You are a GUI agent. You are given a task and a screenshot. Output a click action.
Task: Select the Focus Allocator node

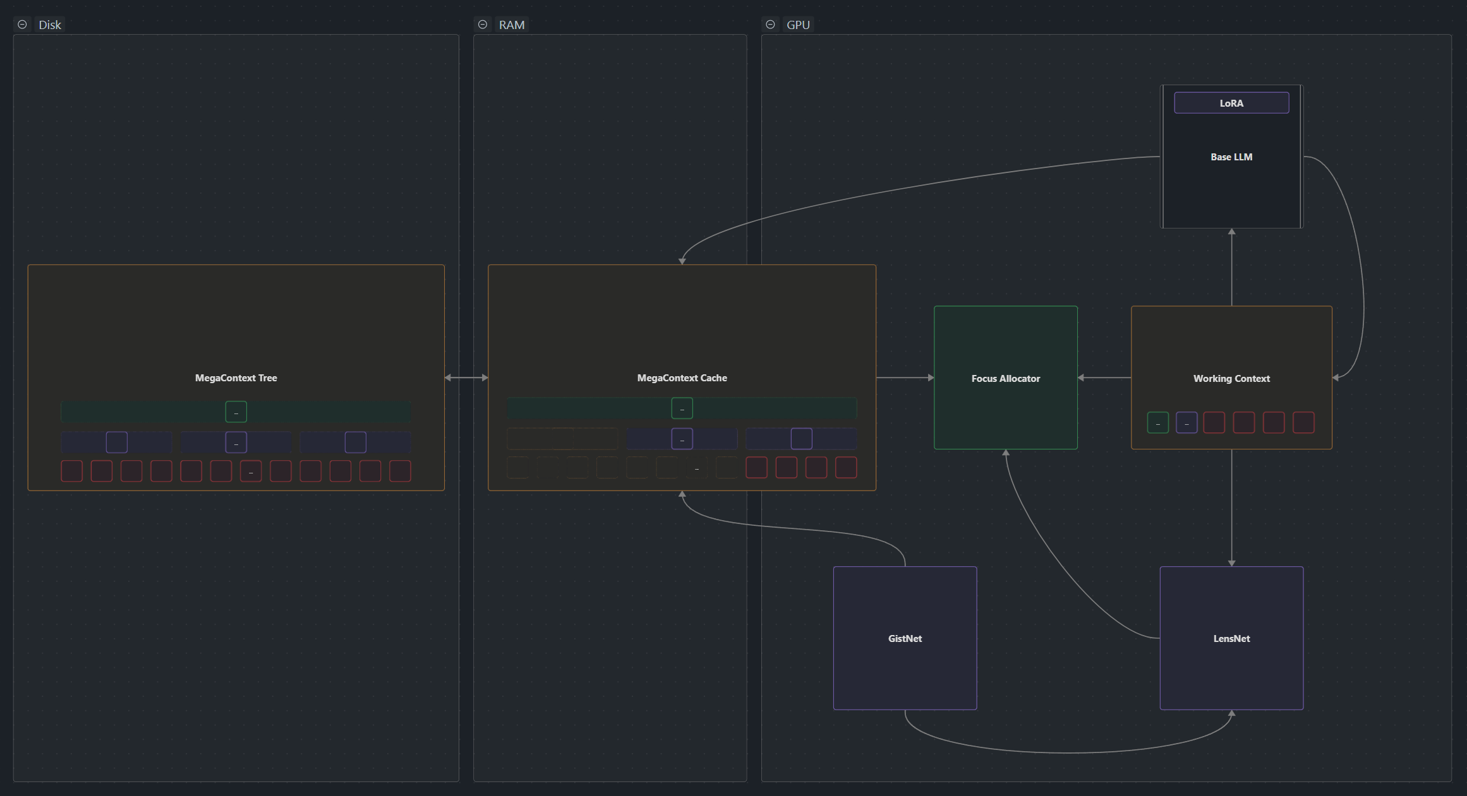click(x=1005, y=378)
